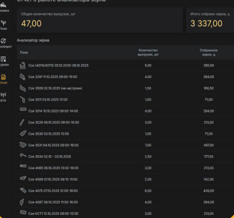
Task: Open the Поля sprout sidebar icon
Action: click(3, 23)
